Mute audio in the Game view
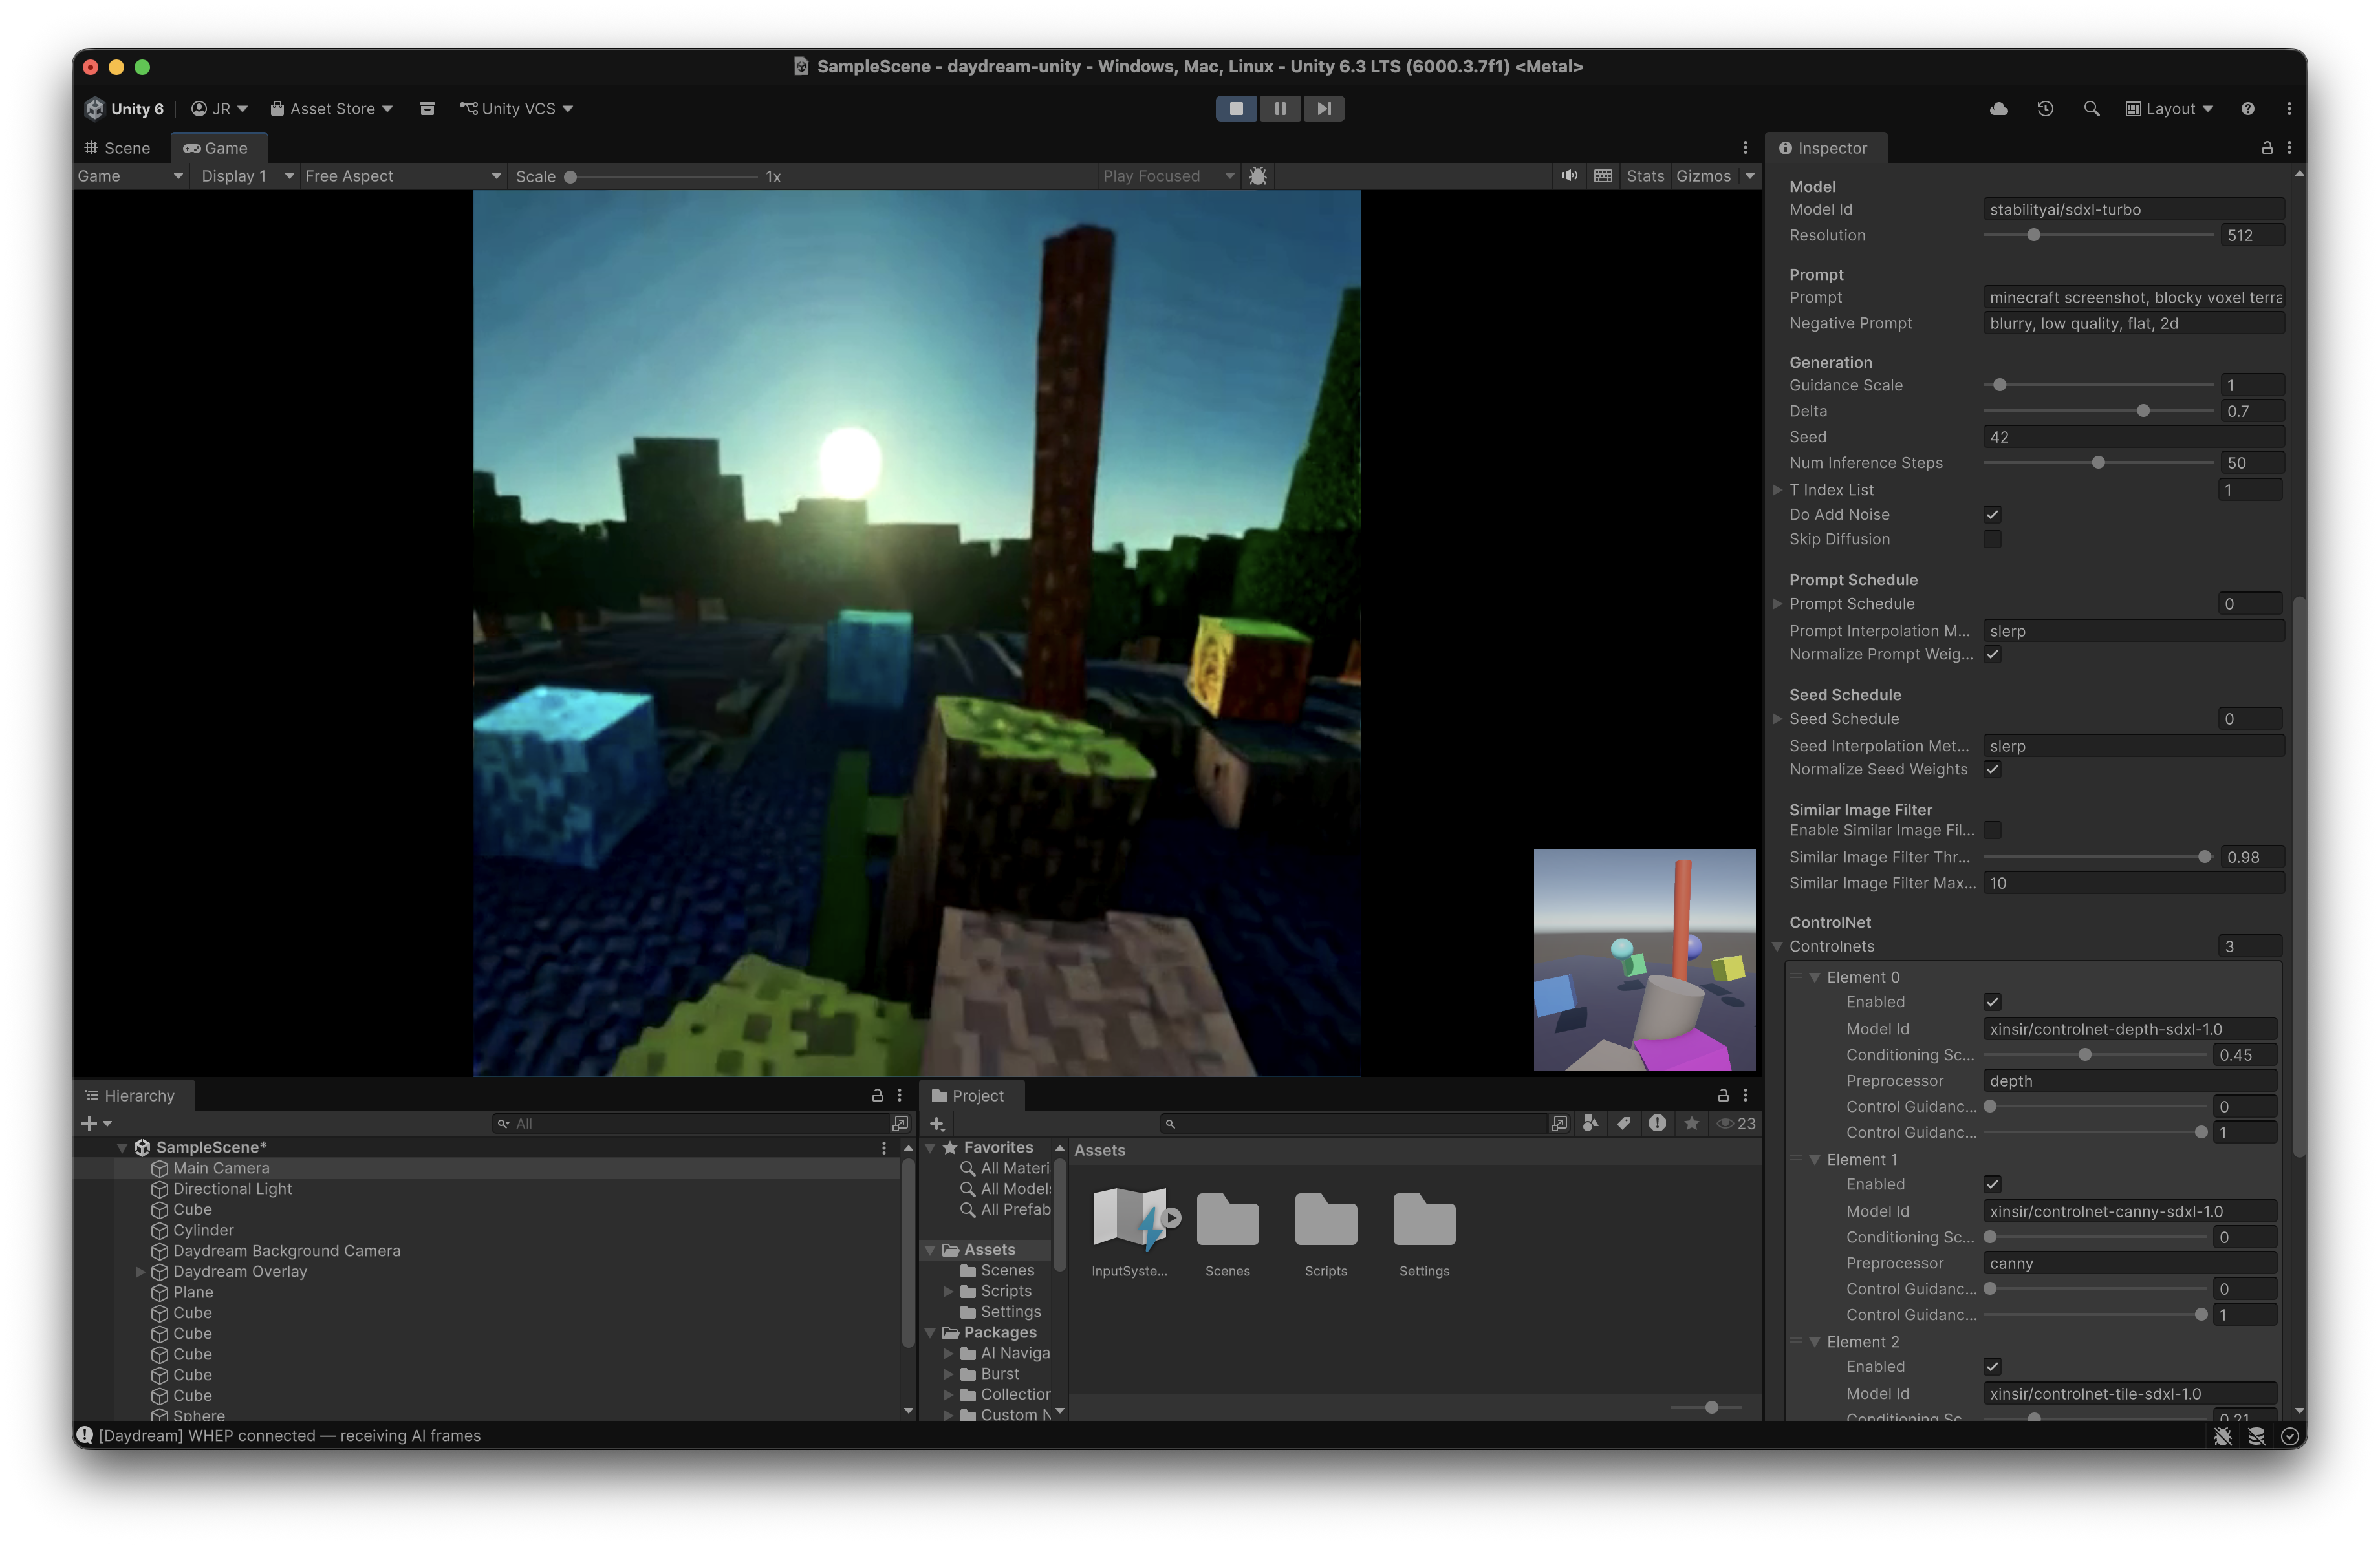The image size is (2380, 1545). coord(1568,175)
